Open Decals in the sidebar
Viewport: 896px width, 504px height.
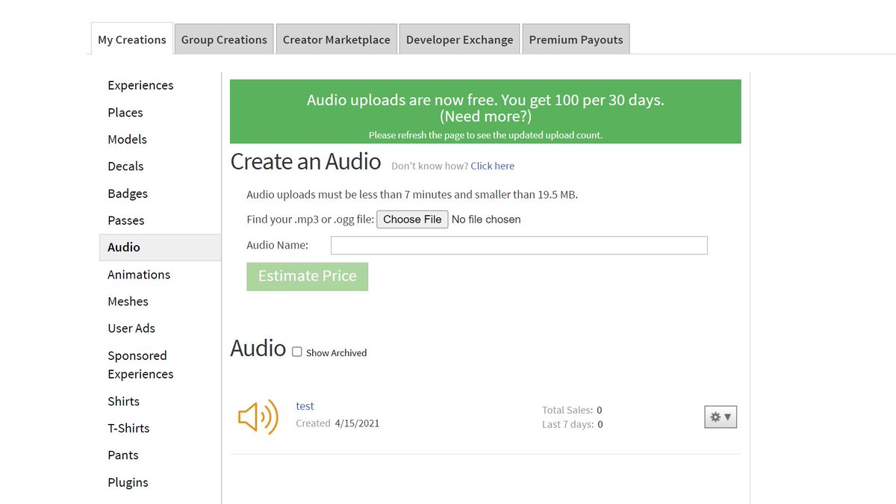coord(125,167)
